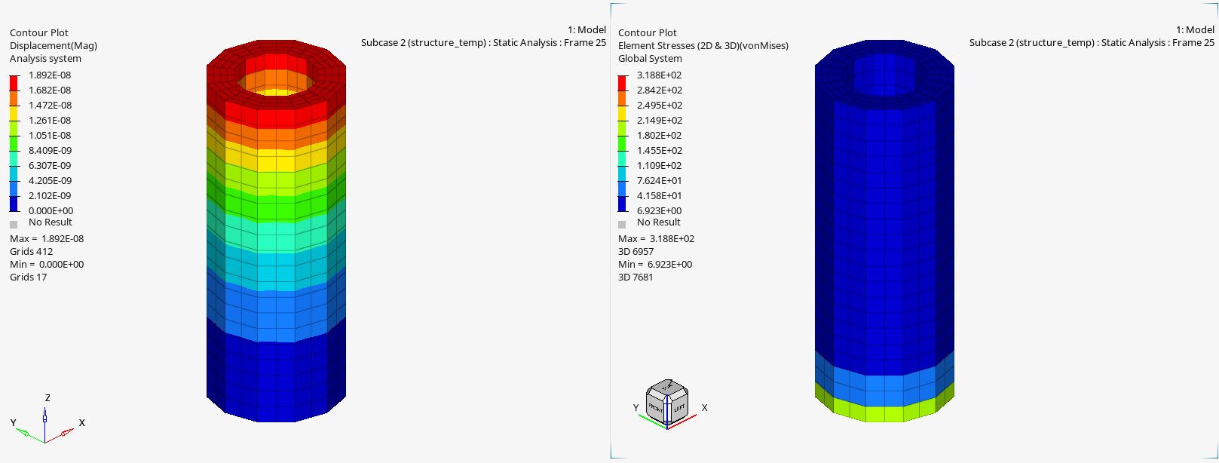Image resolution: width=1219 pixels, height=463 pixels.
Task: Click the yellow-green bottom ring of stress model
Action: 884,413
